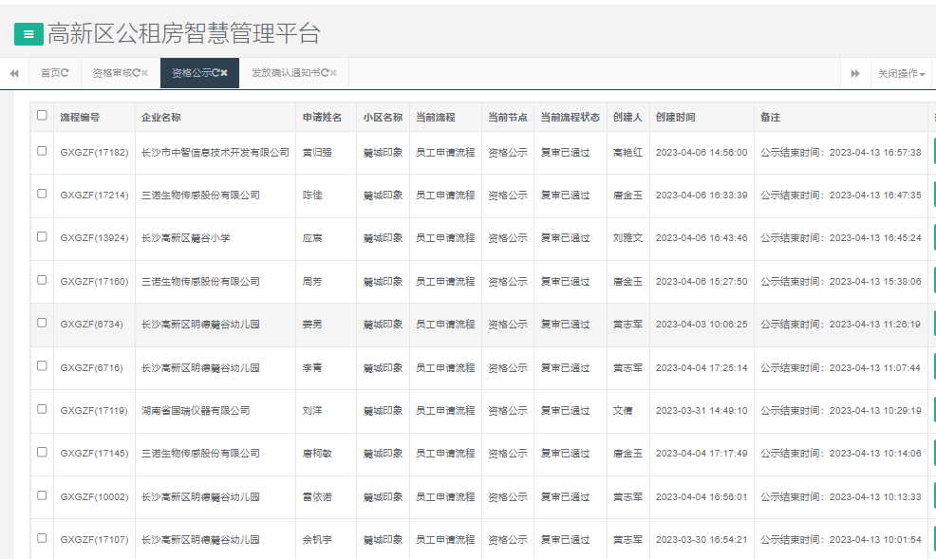The image size is (936, 559).
Task: Select the checkbox for row GXGZF(10002)
Action: pos(41,496)
